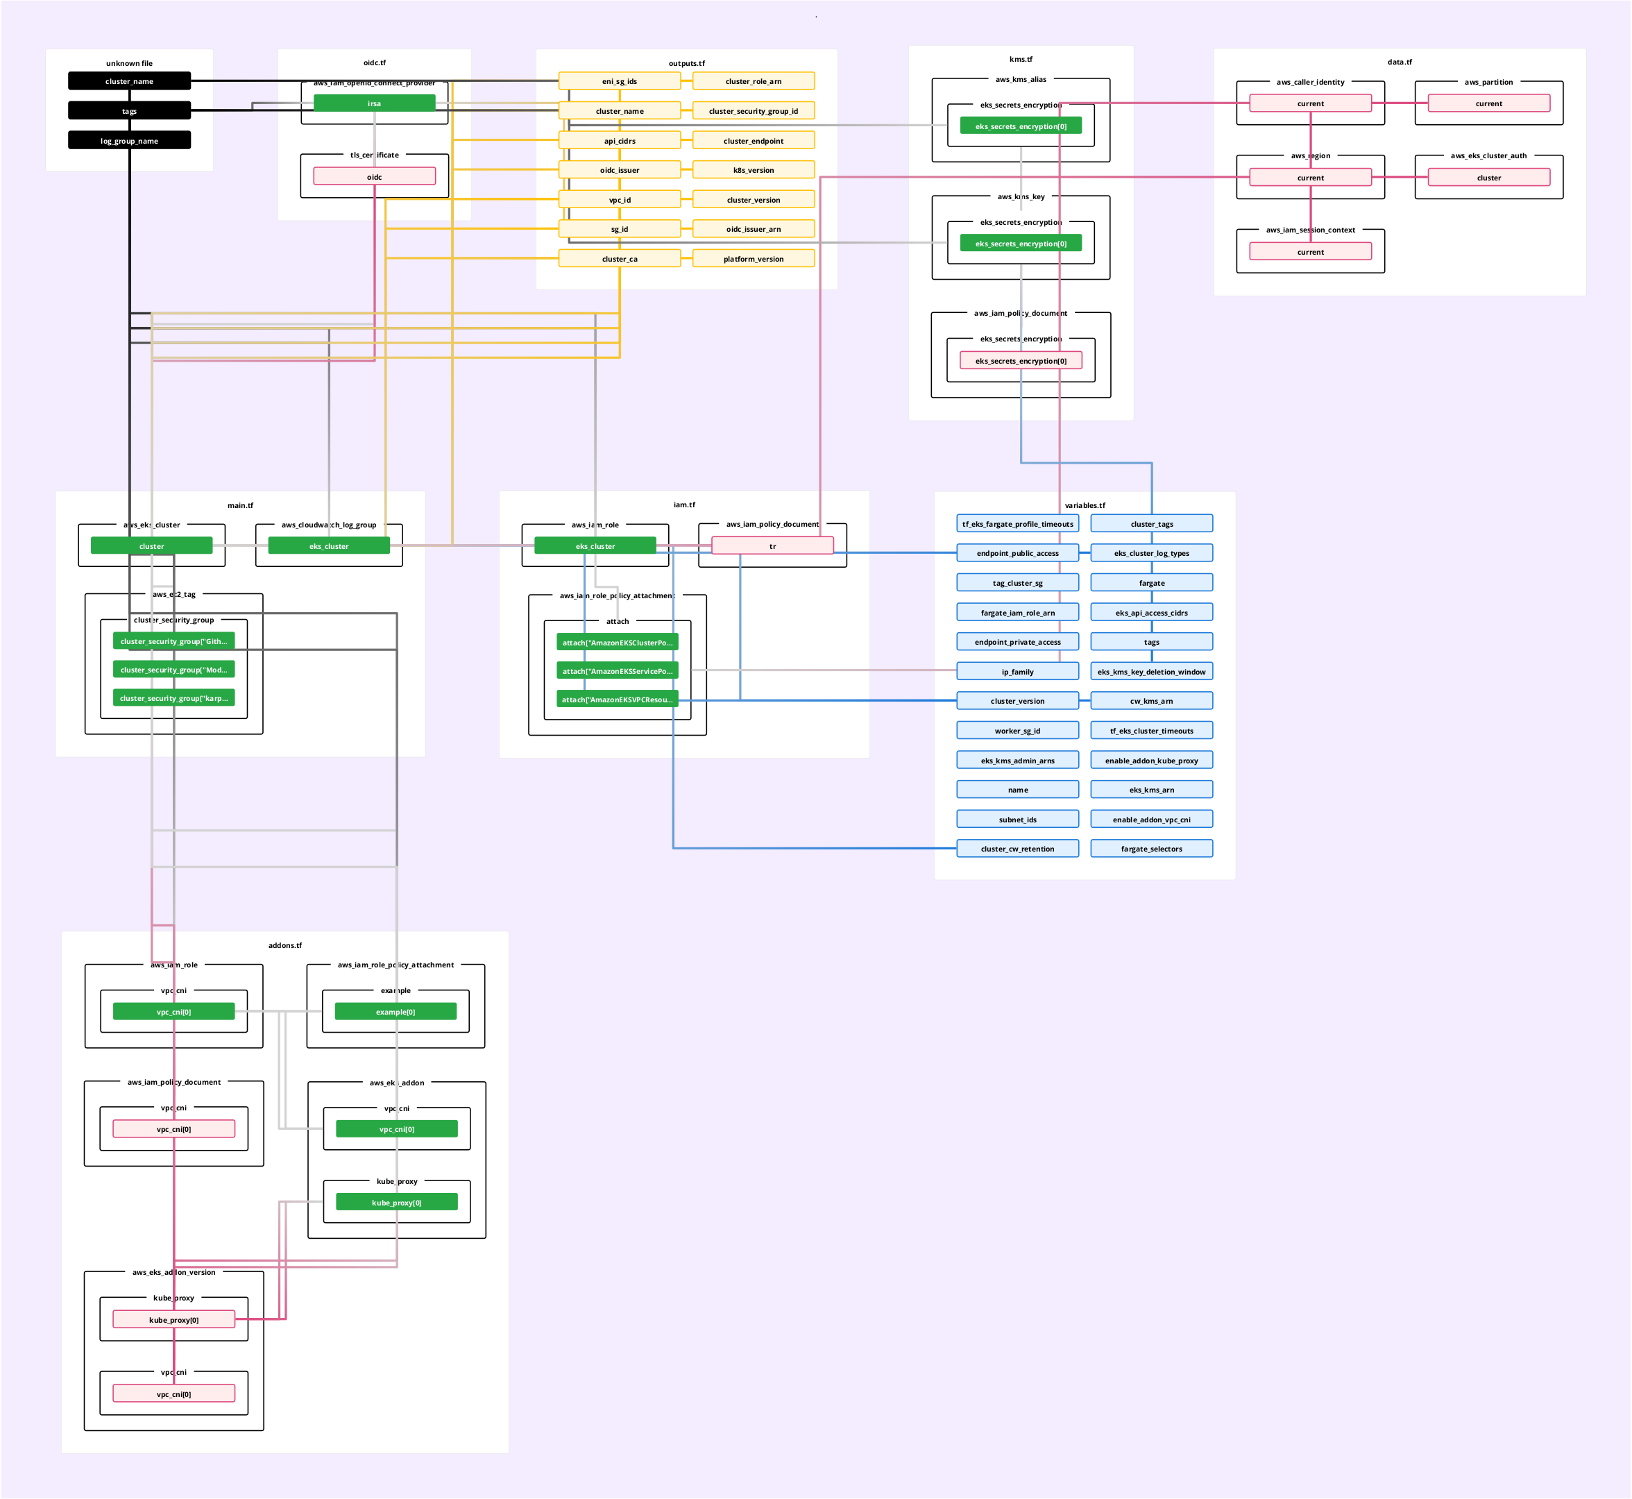
Task: Select the pink tr policy document node
Action: tap(772, 546)
